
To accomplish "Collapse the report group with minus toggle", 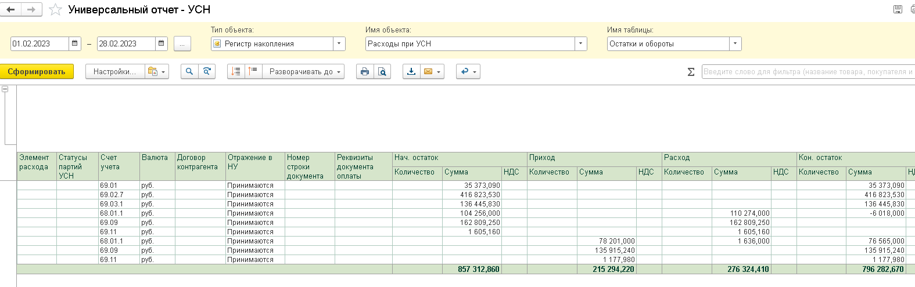I will point(5,89).
